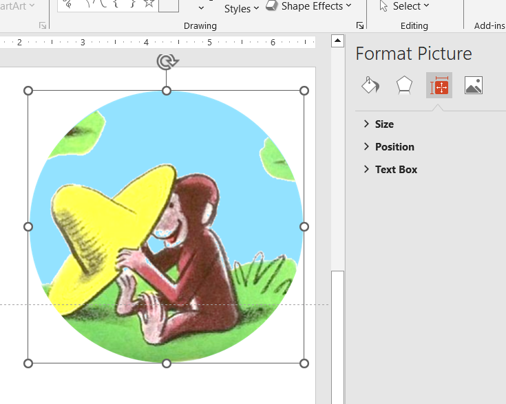
Task: Open Drawing group dialog launcher
Action: (360, 25)
